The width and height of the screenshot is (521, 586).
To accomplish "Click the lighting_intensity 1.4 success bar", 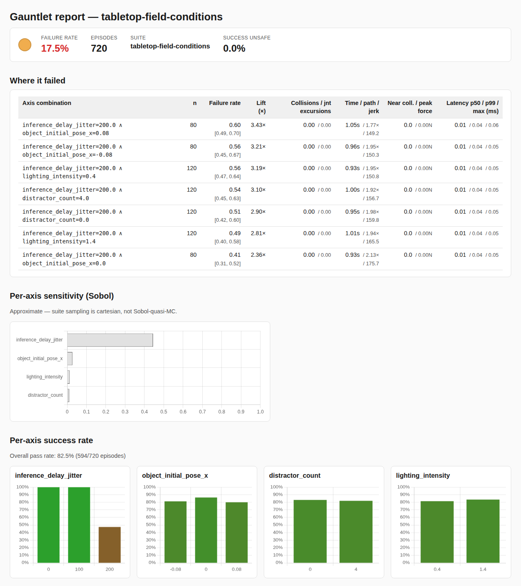I will point(483,531).
